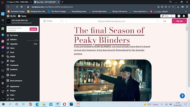Open Opera main menu logo

pyautogui.click(x=3, y=2)
